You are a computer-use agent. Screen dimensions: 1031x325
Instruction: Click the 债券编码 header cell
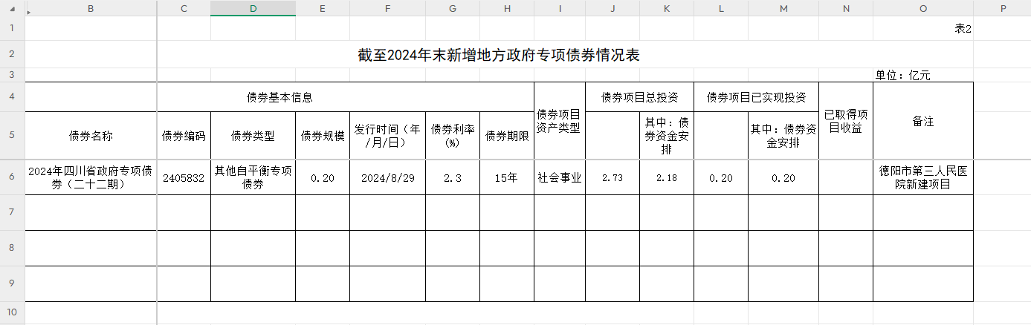click(x=184, y=135)
